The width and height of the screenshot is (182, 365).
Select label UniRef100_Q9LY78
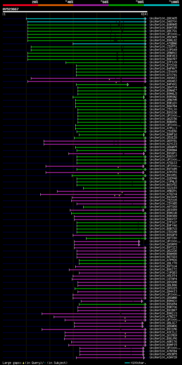(163, 263)
